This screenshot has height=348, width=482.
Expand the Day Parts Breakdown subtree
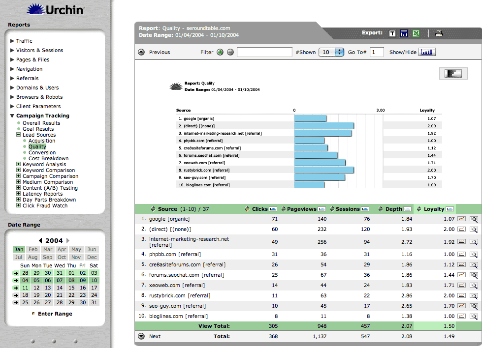click(18, 200)
